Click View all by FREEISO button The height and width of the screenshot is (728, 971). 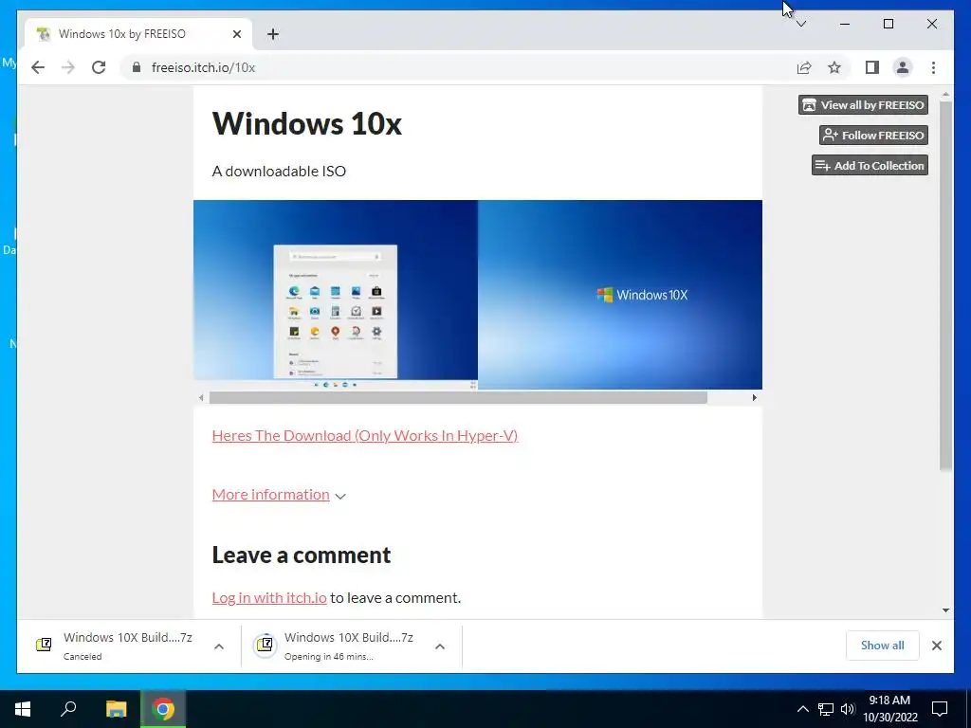[x=863, y=104]
